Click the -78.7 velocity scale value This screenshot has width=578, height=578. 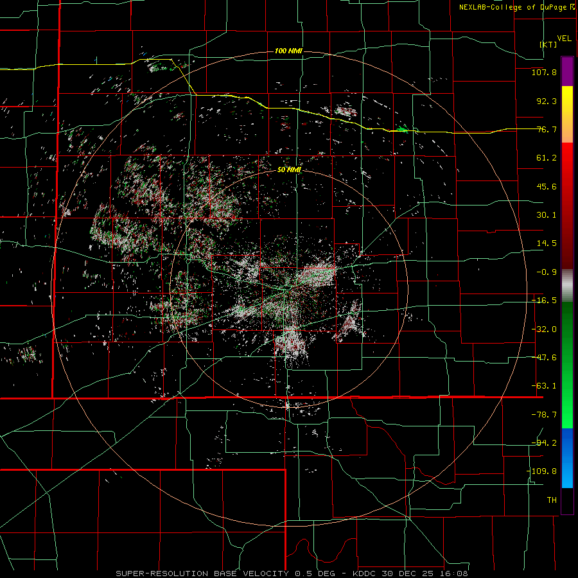544,415
